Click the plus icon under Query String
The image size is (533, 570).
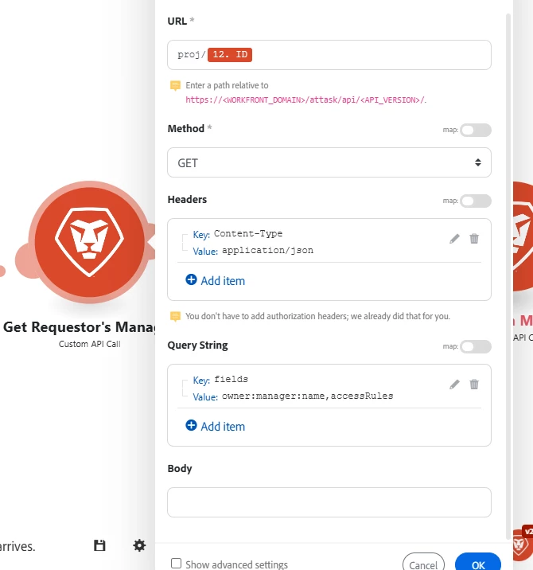(x=191, y=425)
